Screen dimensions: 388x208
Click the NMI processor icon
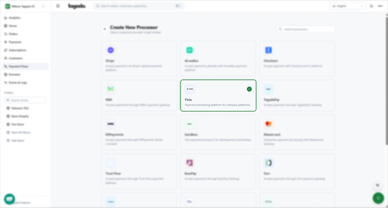(110, 89)
